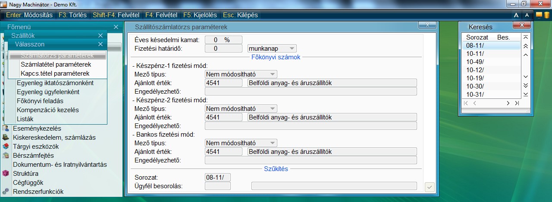Open Főkönyvi feladás menu item
This screenshot has height=202, width=552.
pos(40,101)
